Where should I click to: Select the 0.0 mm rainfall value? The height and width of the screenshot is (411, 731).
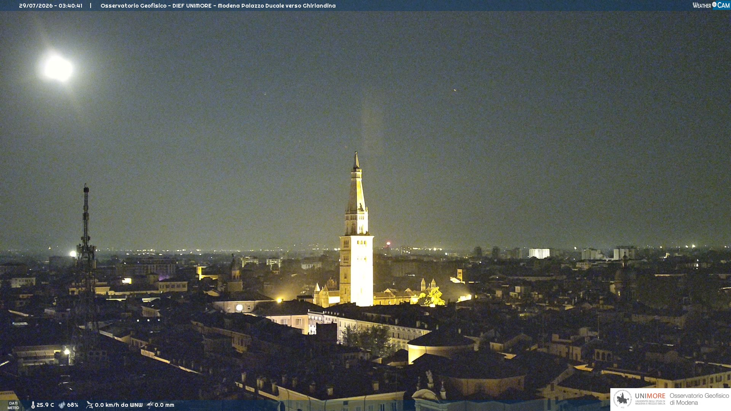tap(164, 405)
